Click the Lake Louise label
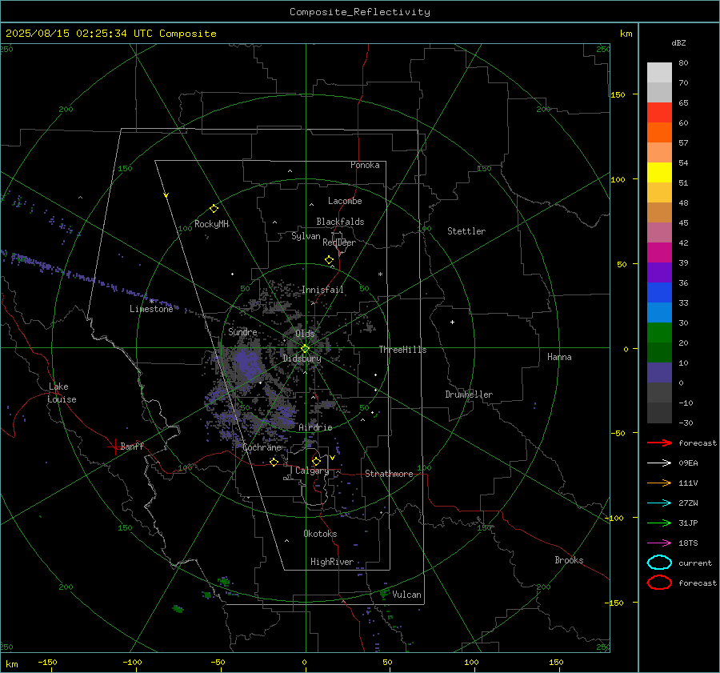This screenshot has height=673, width=720. point(62,393)
